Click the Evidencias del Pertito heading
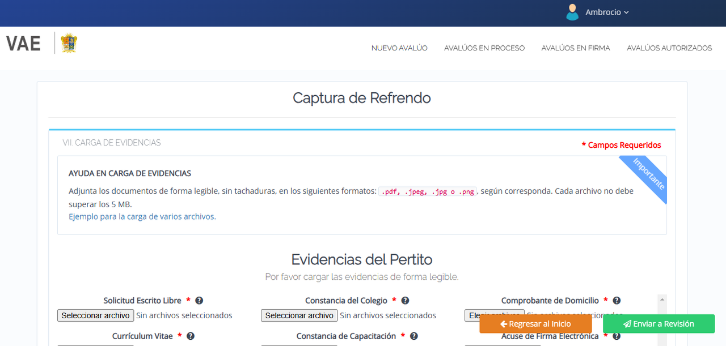This screenshot has width=726, height=346. (362, 259)
